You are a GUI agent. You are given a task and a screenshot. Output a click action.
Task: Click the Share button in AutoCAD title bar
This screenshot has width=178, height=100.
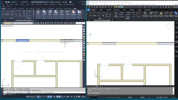pos(15,2)
